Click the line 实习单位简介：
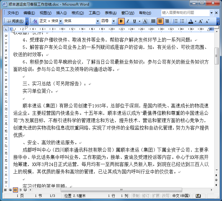This screenshot has width=222, height=201. tap(38, 91)
